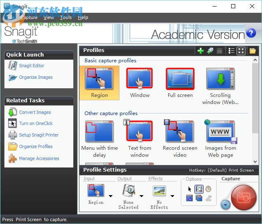The image size is (262, 224).
Task: Click the OneClick cursor icon
Action: click(x=12, y=123)
